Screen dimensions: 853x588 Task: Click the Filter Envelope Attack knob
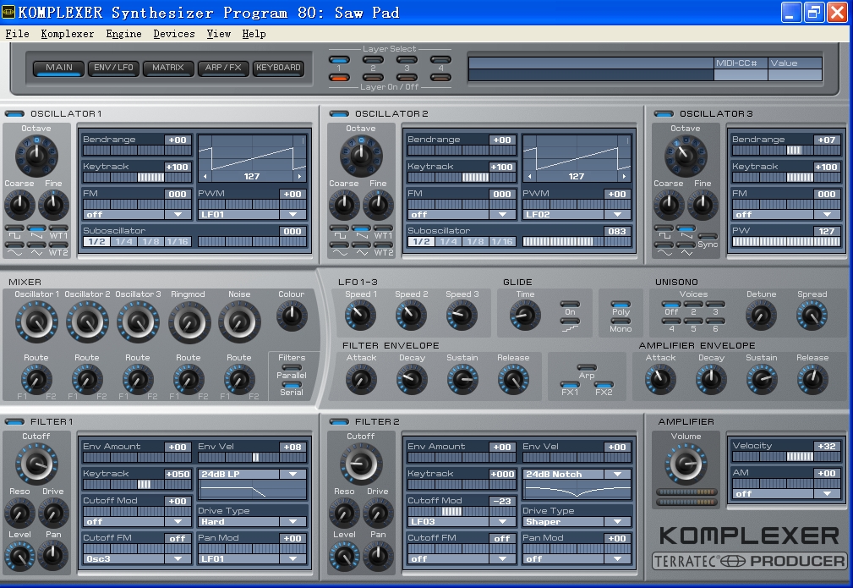(361, 379)
